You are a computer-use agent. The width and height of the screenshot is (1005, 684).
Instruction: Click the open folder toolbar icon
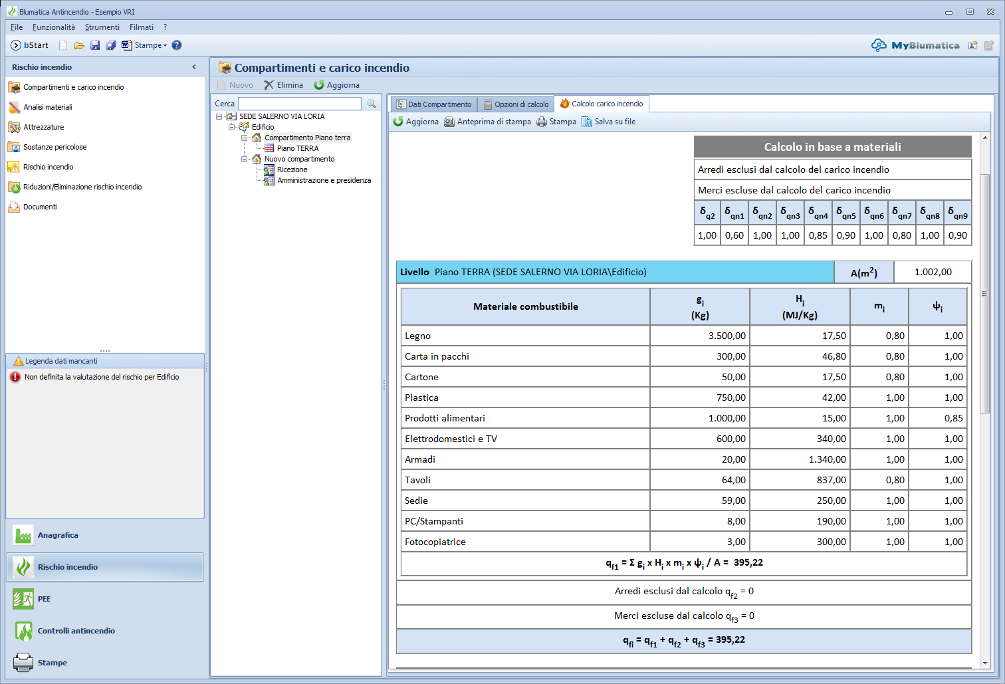[79, 45]
